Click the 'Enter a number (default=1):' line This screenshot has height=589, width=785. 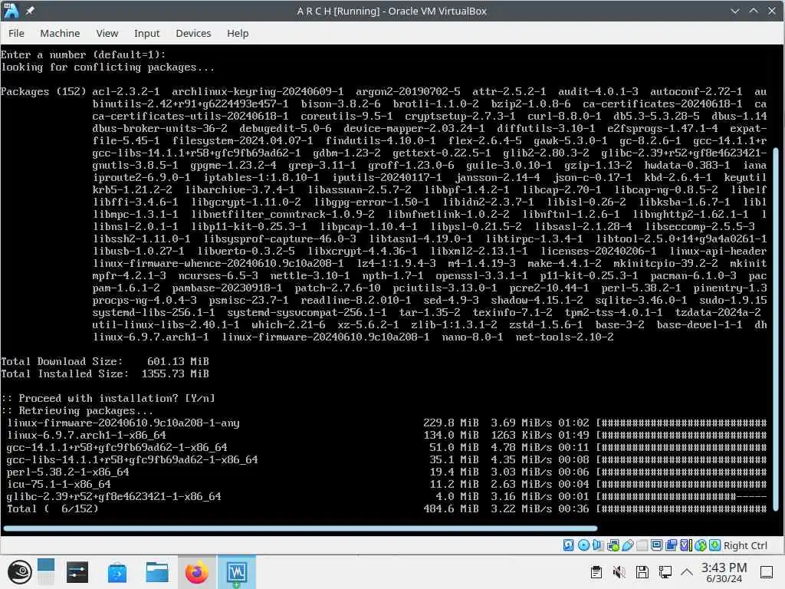click(83, 54)
